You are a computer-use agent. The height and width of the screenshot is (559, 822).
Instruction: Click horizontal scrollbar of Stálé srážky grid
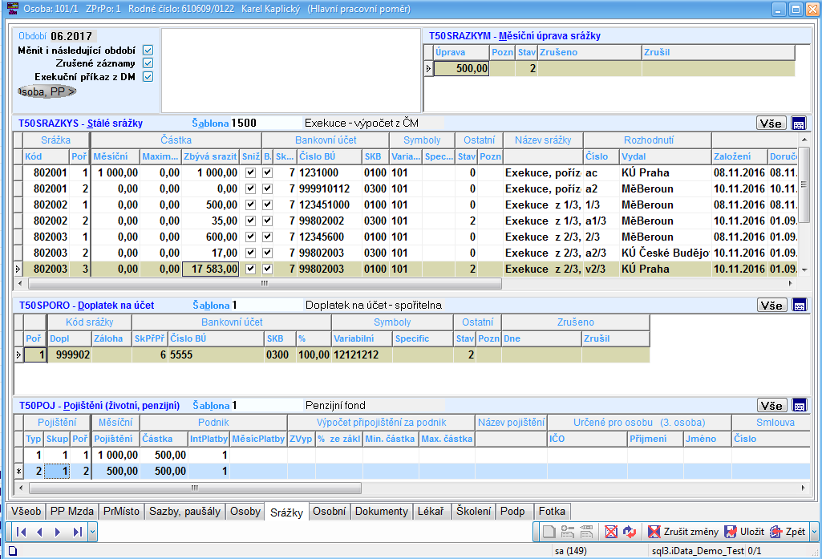[265, 284]
